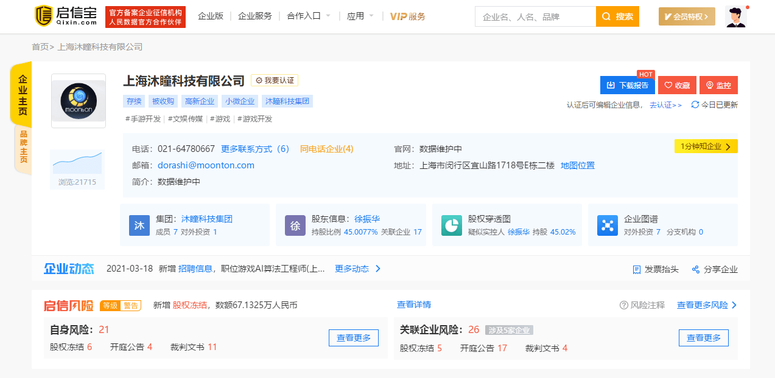Click the 沐瞳科技集团 blue tag
The height and width of the screenshot is (378, 775).
pos(287,101)
